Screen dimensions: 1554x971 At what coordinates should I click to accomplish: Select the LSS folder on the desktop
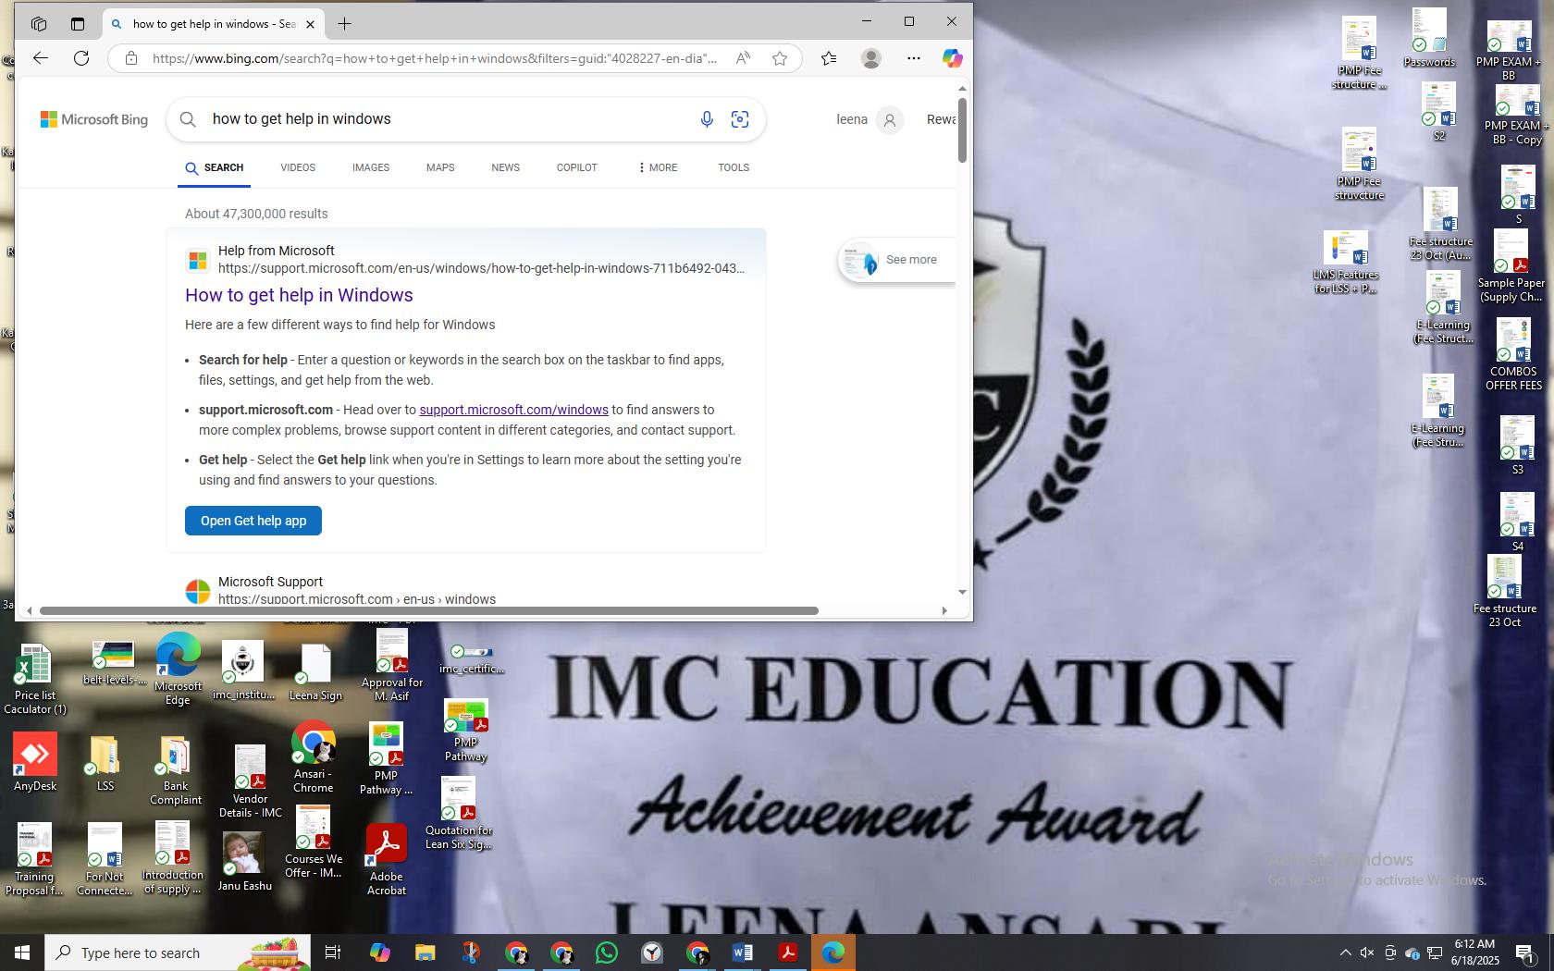point(105,764)
